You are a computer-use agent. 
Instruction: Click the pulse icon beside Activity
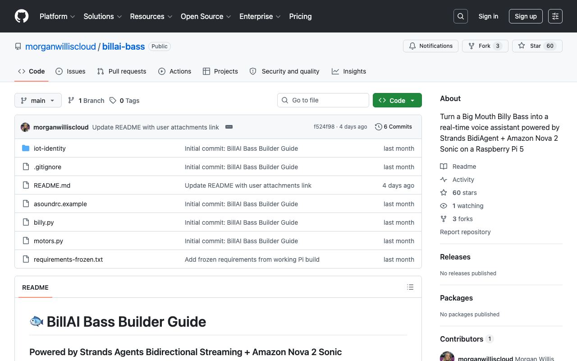(x=444, y=180)
